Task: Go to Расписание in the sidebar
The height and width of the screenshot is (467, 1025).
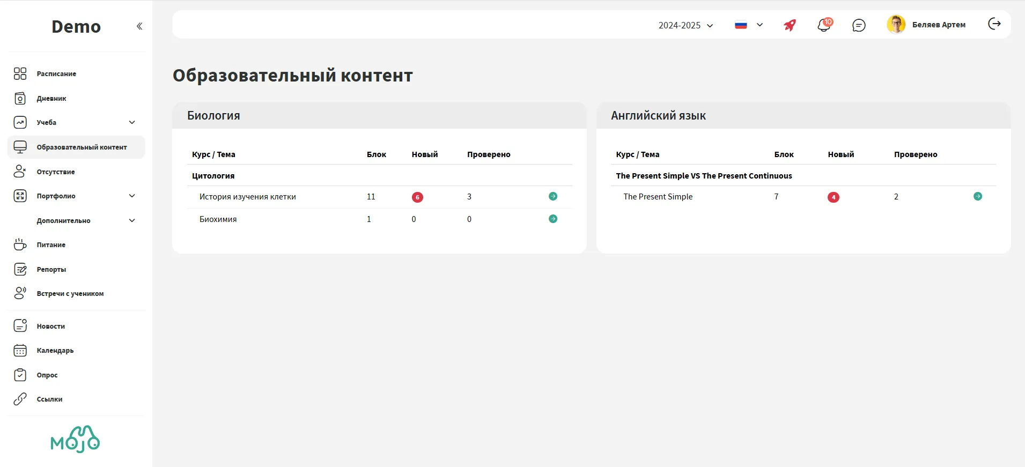Action: point(56,74)
